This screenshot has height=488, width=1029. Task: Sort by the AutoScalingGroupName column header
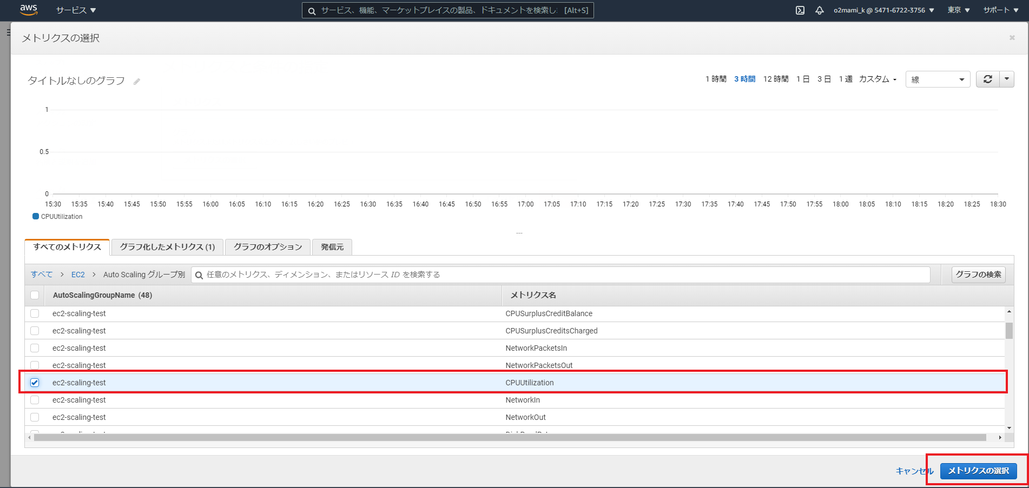click(x=102, y=295)
